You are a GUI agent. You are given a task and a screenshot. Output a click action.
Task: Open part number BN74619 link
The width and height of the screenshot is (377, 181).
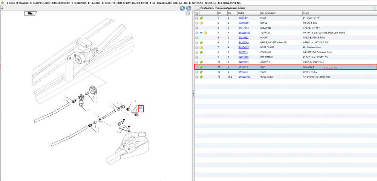(243, 67)
